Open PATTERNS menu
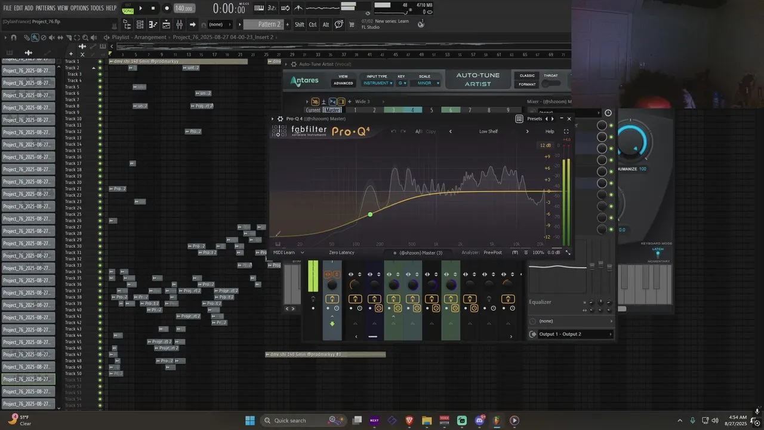Image resolution: width=764 pixels, height=430 pixels. click(45, 8)
